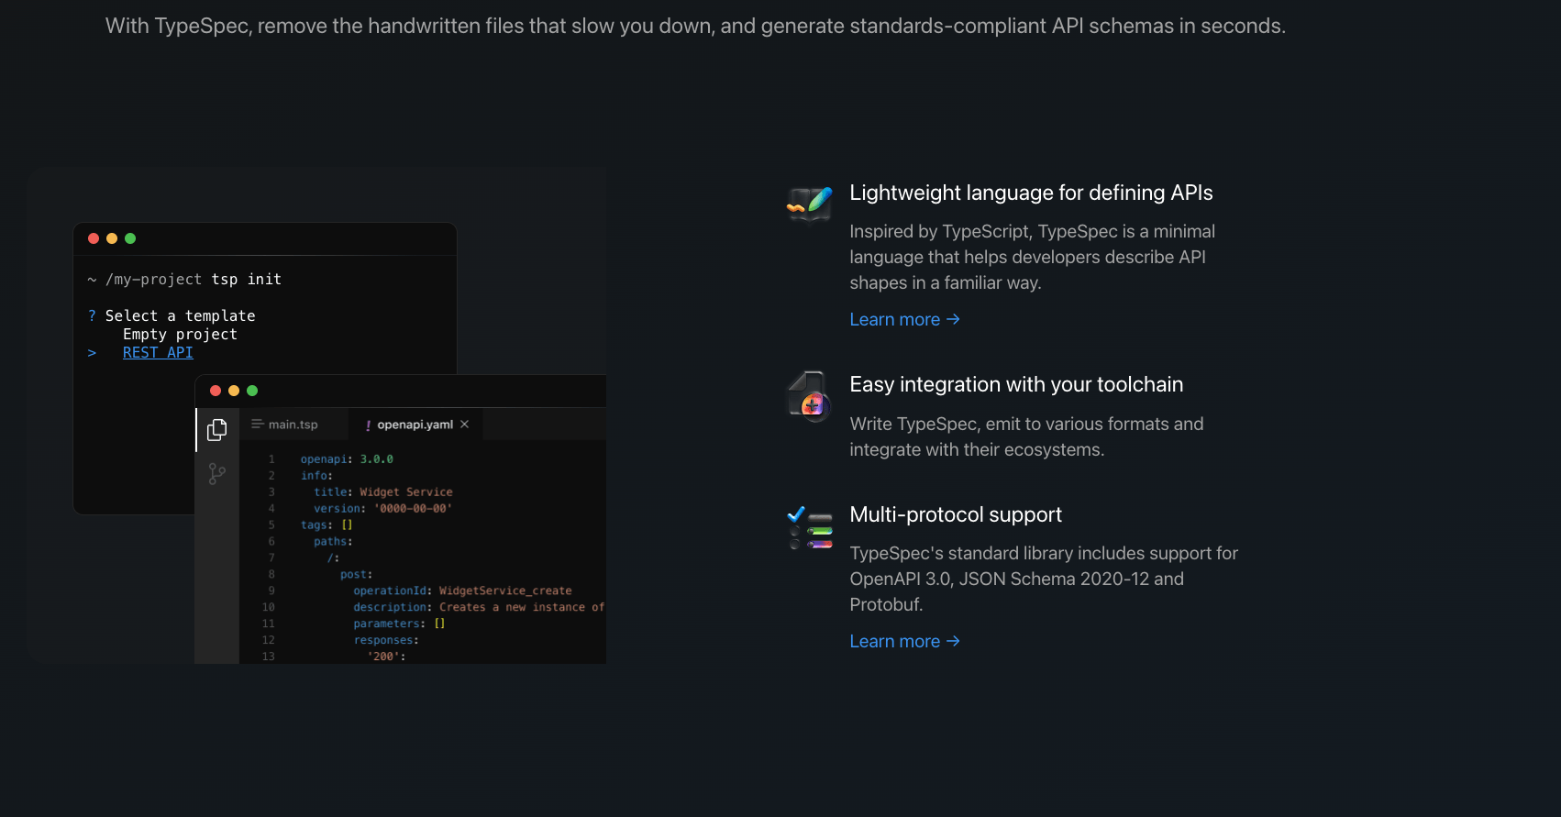Click line number 13 in editor gutter
The width and height of the screenshot is (1561, 817).
click(x=268, y=657)
